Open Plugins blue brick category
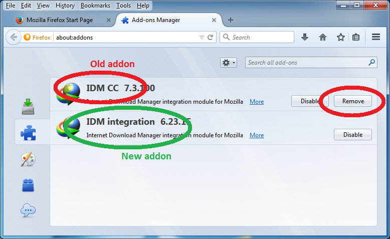This screenshot has width=390, height=239. (28, 185)
